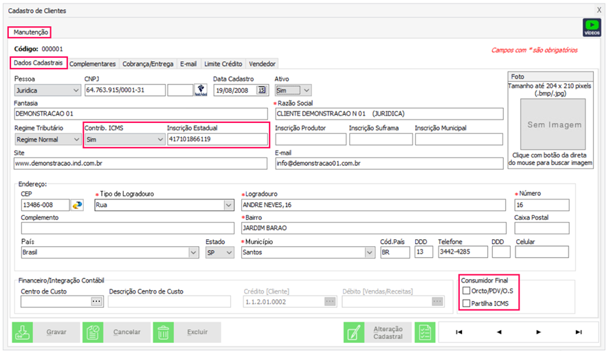Open the Limite Crédito tab
The image size is (609, 354).
pos(223,64)
